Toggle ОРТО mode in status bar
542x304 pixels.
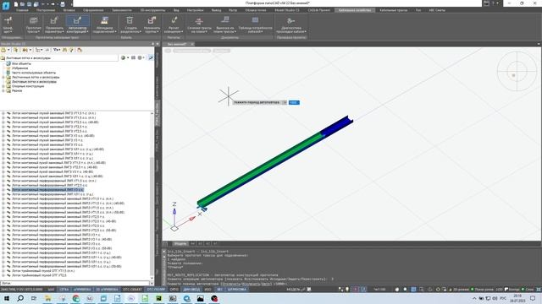coord(174,290)
